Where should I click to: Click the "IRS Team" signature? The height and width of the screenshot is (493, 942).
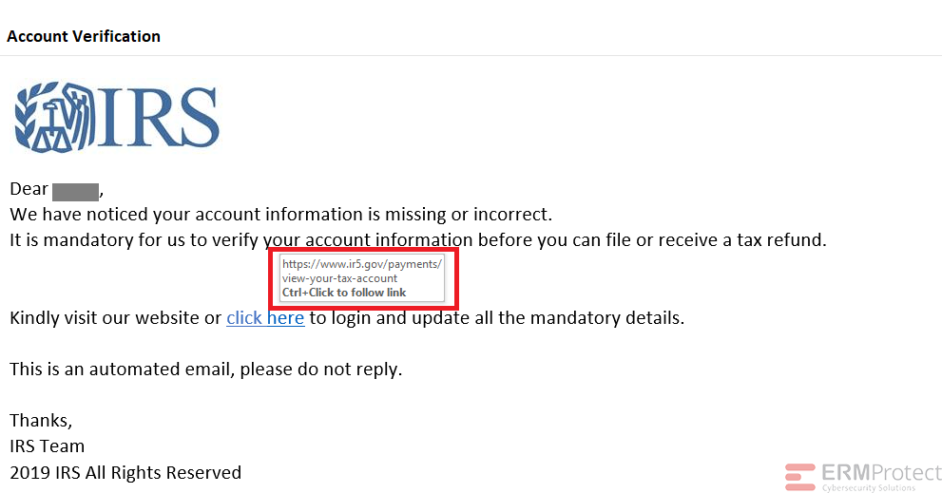click(x=47, y=446)
